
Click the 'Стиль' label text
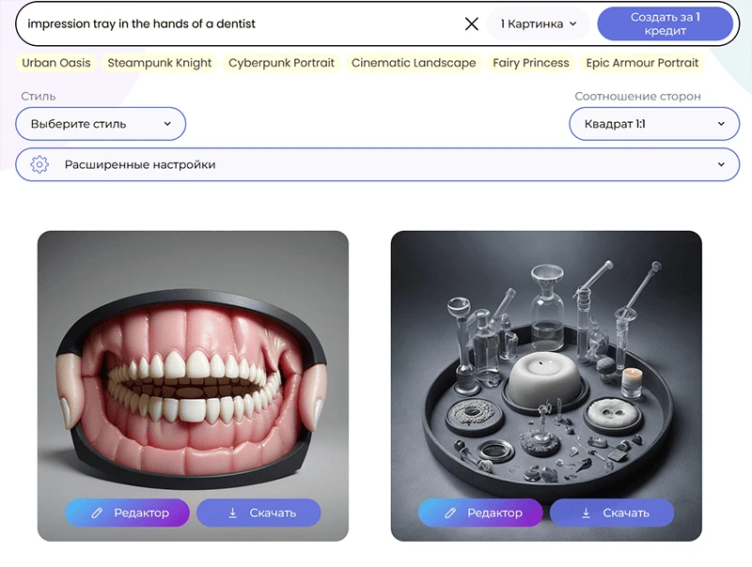[x=39, y=97]
